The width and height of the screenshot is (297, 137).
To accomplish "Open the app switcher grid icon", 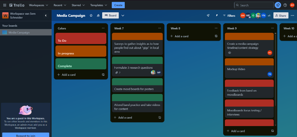I will (4, 5).
